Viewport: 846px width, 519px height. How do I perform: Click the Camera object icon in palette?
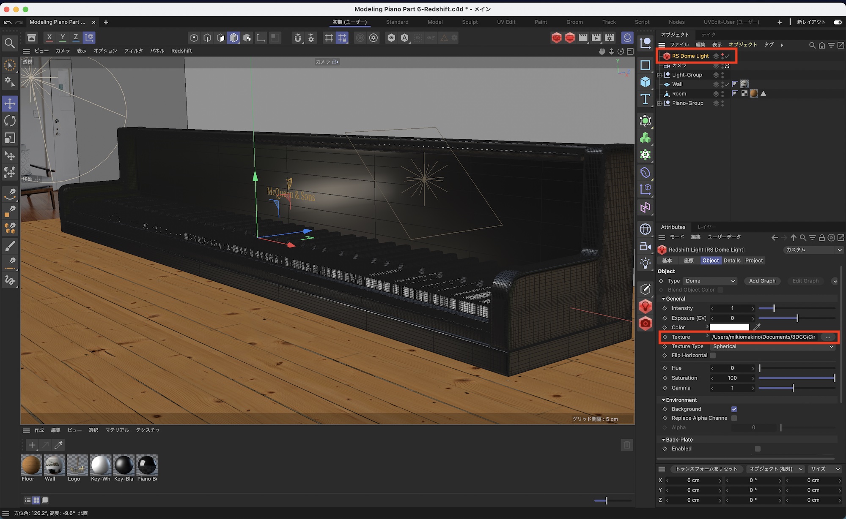click(x=645, y=246)
